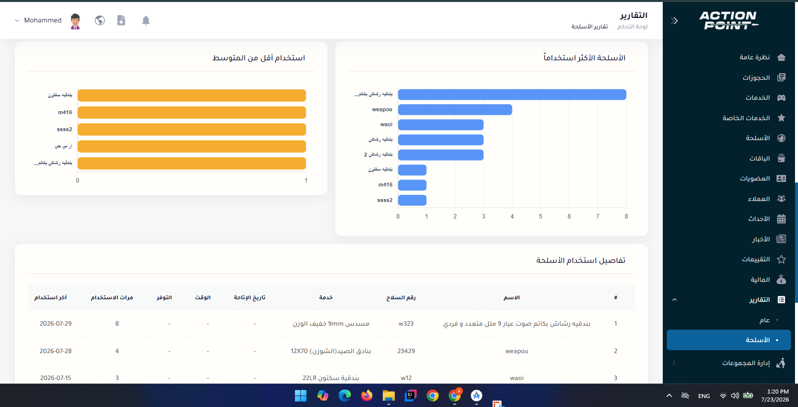Viewport: 798px width, 407px height.
Task: Click waoi blue bar in chart
Action: tap(441, 125)
